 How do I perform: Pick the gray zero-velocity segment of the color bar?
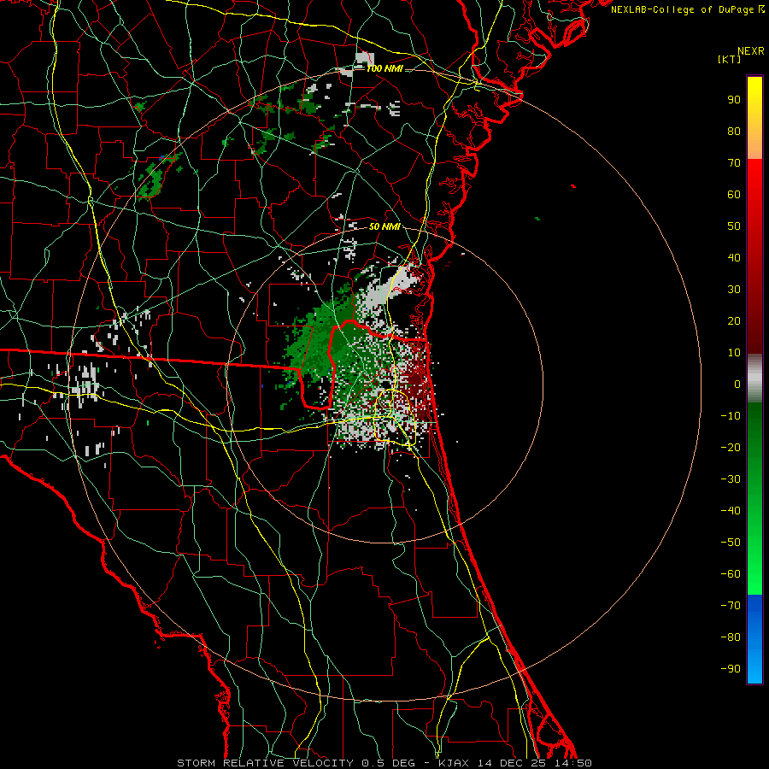pos(754,379)
